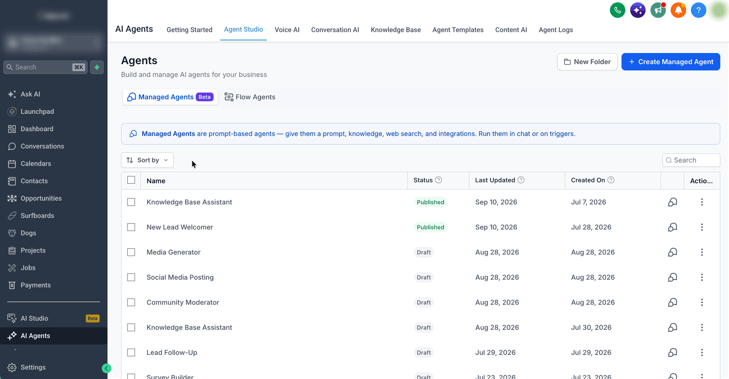This screenshot has height=379, width=729.
Task: Open Calendars from the sidebar
Action: 54,163
